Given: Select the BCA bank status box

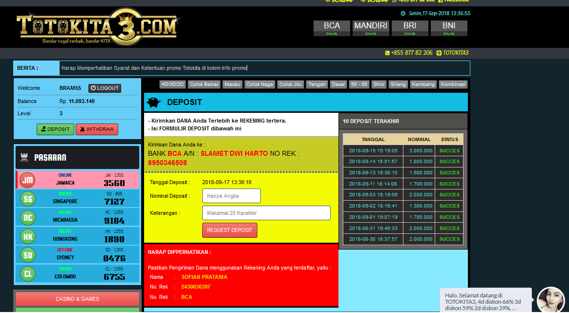Looking at the screenshot, I should pyautogui.click(x=332, y=28).
